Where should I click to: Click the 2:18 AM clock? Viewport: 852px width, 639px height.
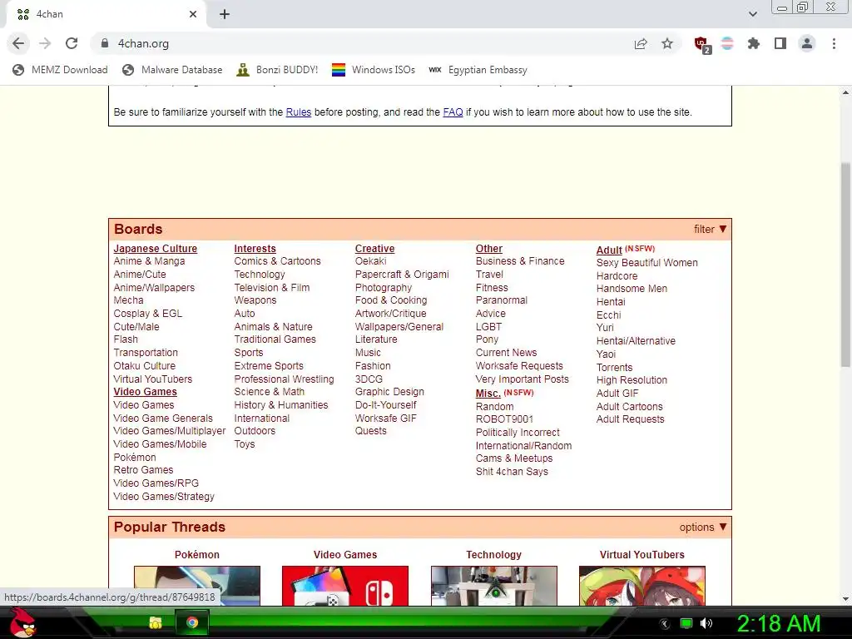click(x=778, y=623)
